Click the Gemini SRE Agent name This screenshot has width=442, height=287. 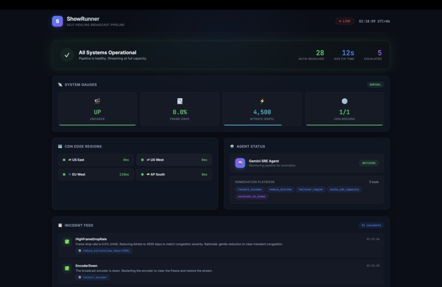264,161
